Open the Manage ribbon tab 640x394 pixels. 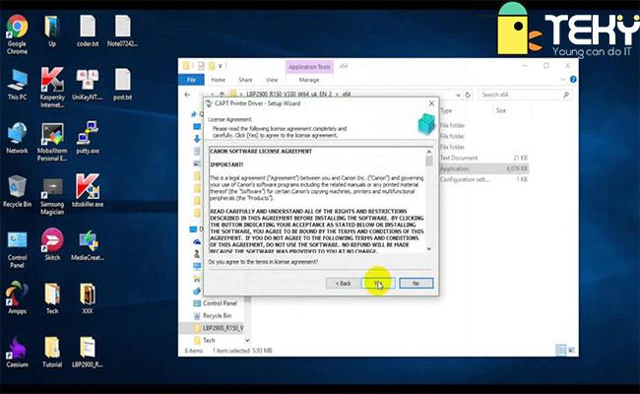pos(309,80)
